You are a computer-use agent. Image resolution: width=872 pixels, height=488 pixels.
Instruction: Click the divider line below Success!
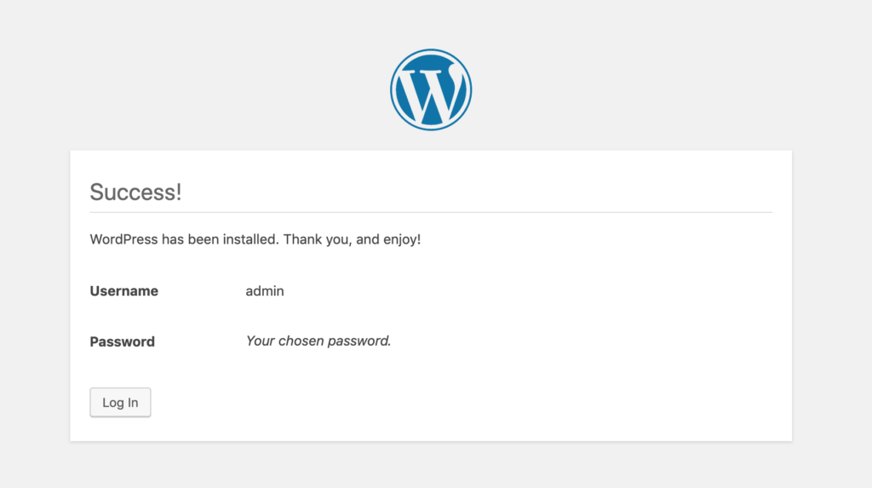431,212
